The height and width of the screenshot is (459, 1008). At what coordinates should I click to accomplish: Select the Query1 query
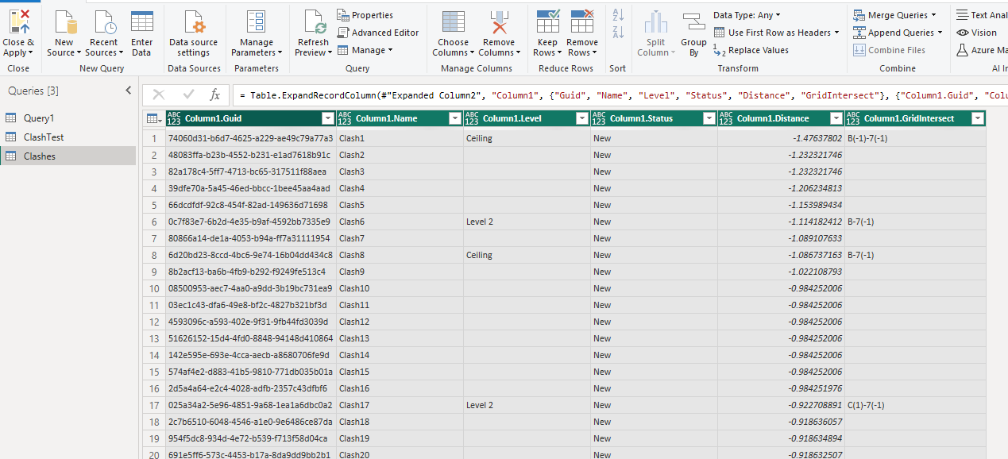click(x=39, y=118)
